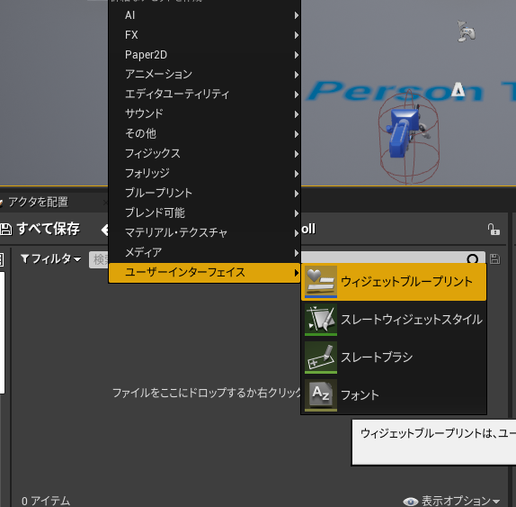This screenshot has width=516, height=507.
Task: Open the FX submenu
Action: [x=204, y=35]
